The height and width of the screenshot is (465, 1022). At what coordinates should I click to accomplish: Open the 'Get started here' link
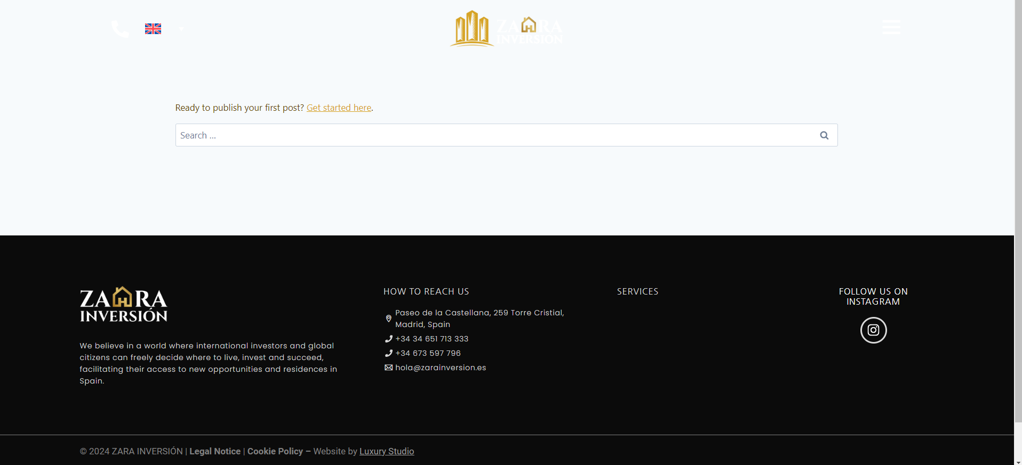339,108
